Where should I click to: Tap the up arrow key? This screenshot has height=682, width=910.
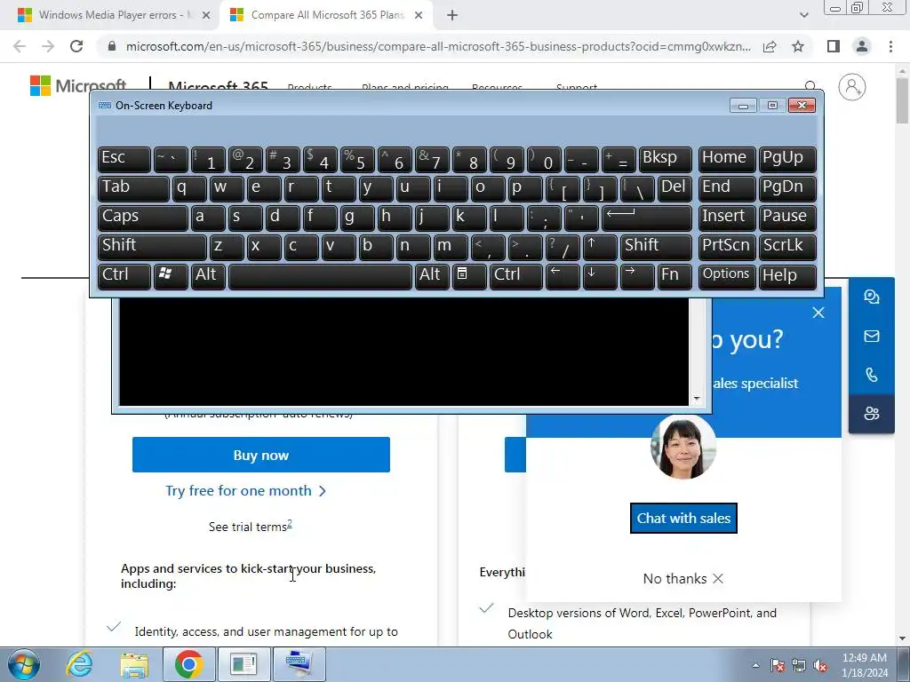click(x=600, y=247)
